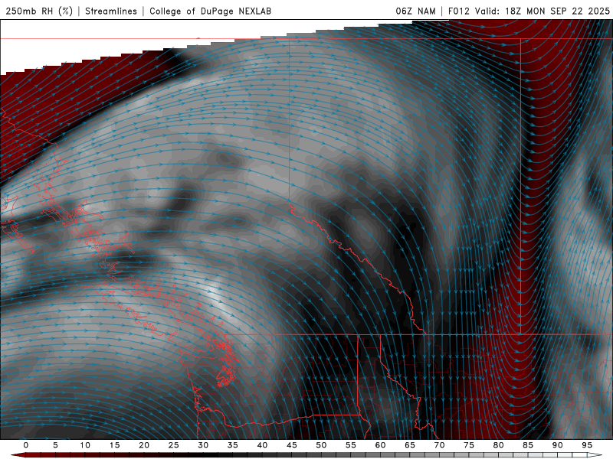
Task: Click the 70 tick label on legend
Action: pos(439,445)
